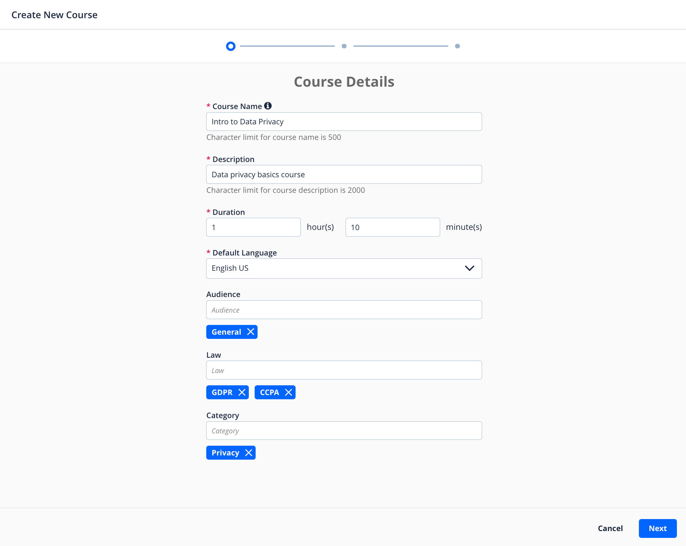Click the progress line between steps one and two
The height and width of the screenshot is (546, 686).
pos(287,46)
